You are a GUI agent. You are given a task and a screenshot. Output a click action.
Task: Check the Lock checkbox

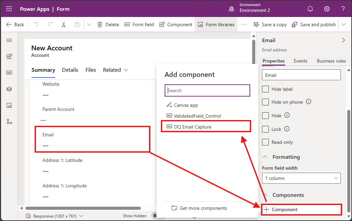tap(265, 129)
